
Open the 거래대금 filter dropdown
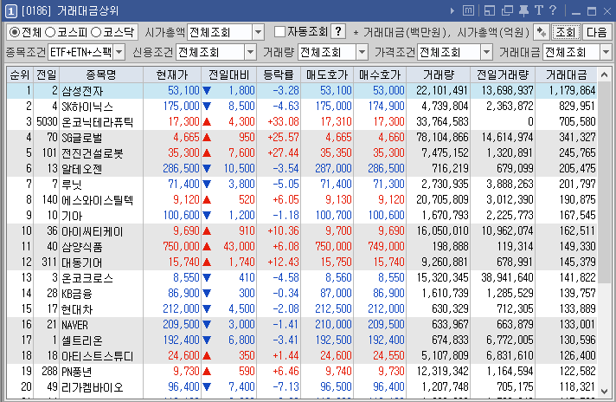point(606,52)
